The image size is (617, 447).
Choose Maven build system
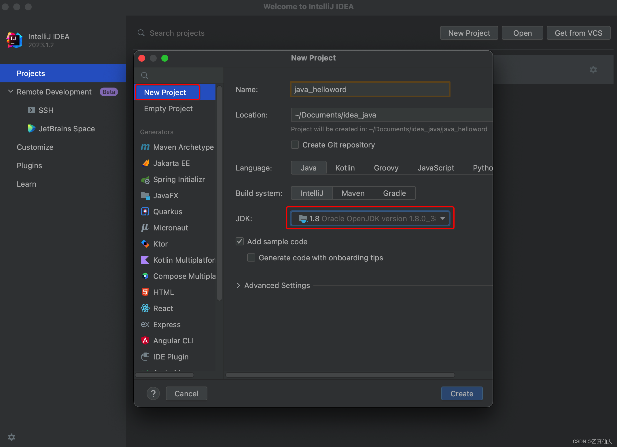[353, 193]
